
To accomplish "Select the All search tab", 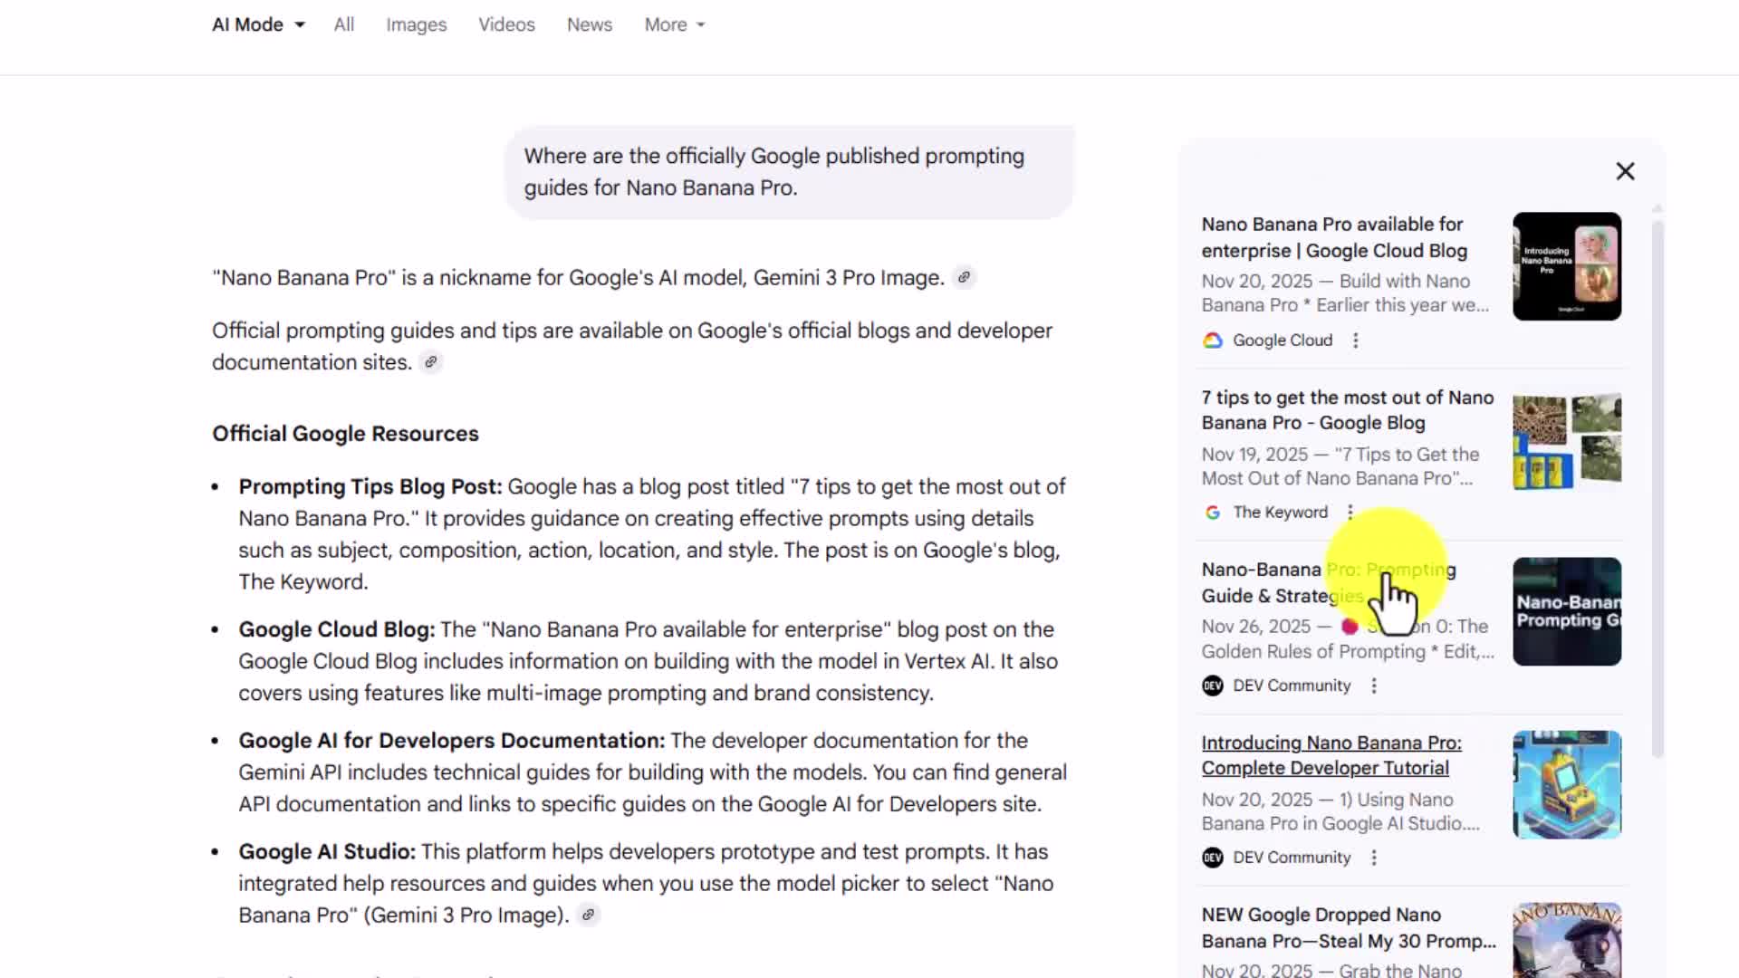I will 343,25.
